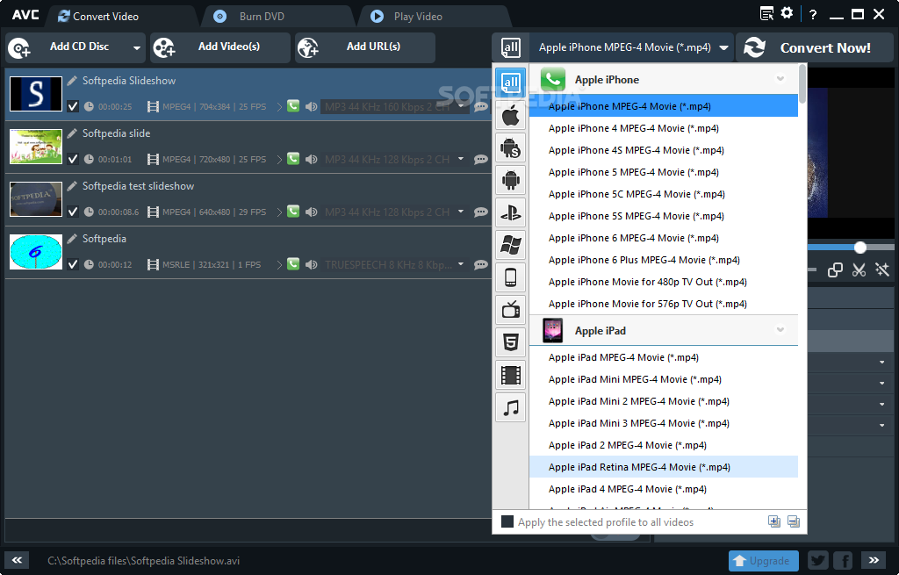Click the Upgrade button
Image resolution: width=899 pixels, height=575 pixels.
click(763, 561)
